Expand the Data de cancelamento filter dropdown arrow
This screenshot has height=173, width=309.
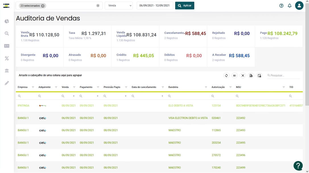(162, 96)
